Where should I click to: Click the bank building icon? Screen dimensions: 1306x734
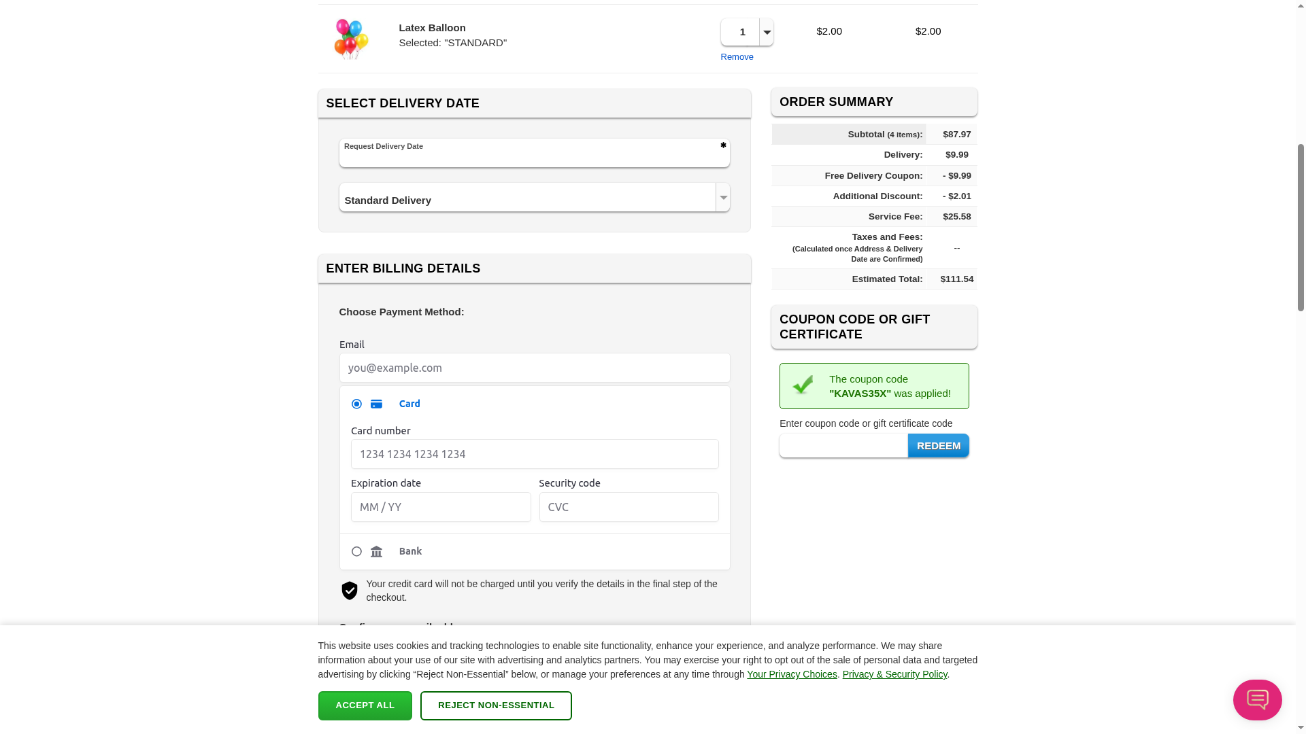tap(376, 552)
